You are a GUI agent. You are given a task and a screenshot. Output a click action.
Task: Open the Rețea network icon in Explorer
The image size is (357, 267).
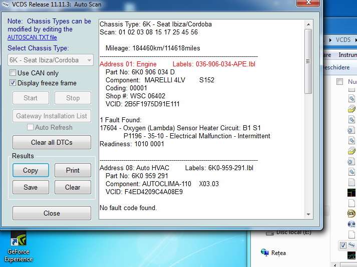pyautogui.click(x=273, y=253)
